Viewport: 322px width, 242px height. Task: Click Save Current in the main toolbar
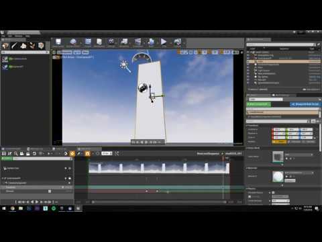tap(58, 42)
